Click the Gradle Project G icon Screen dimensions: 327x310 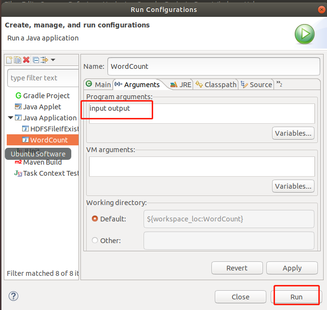pyautogui.click(x=18, y=96)
